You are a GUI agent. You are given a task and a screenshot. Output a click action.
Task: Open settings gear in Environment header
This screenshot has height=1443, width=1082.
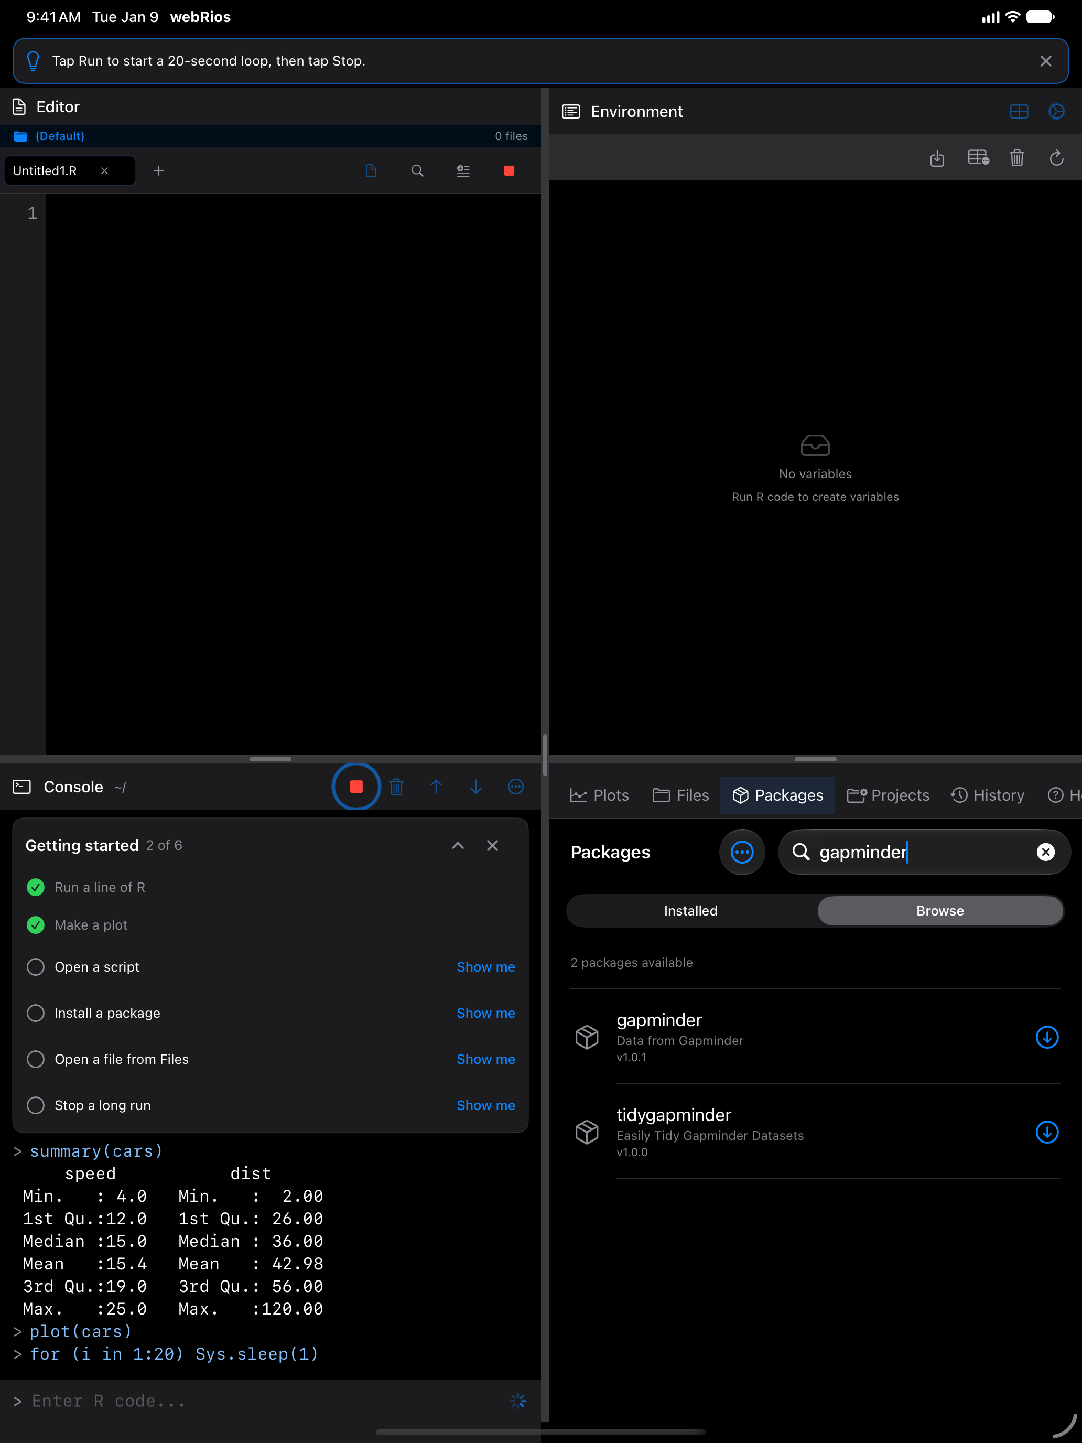click(x=1056, y=112)
